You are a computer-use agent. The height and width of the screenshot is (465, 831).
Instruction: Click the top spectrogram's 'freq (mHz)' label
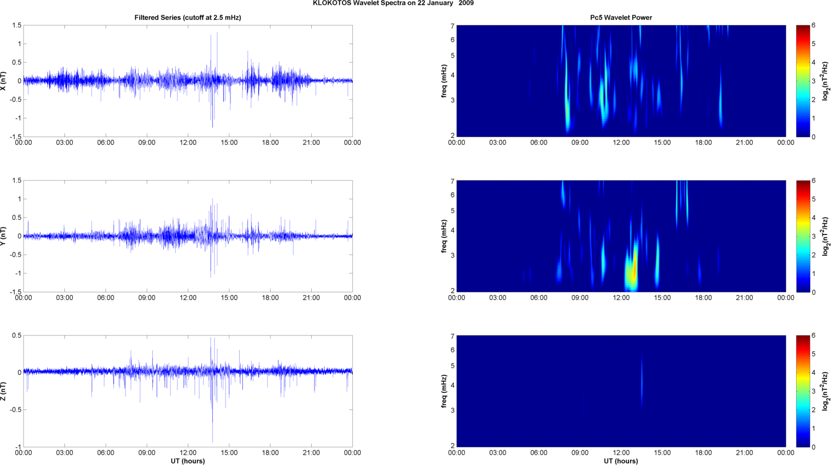click(x=444, y=81)
